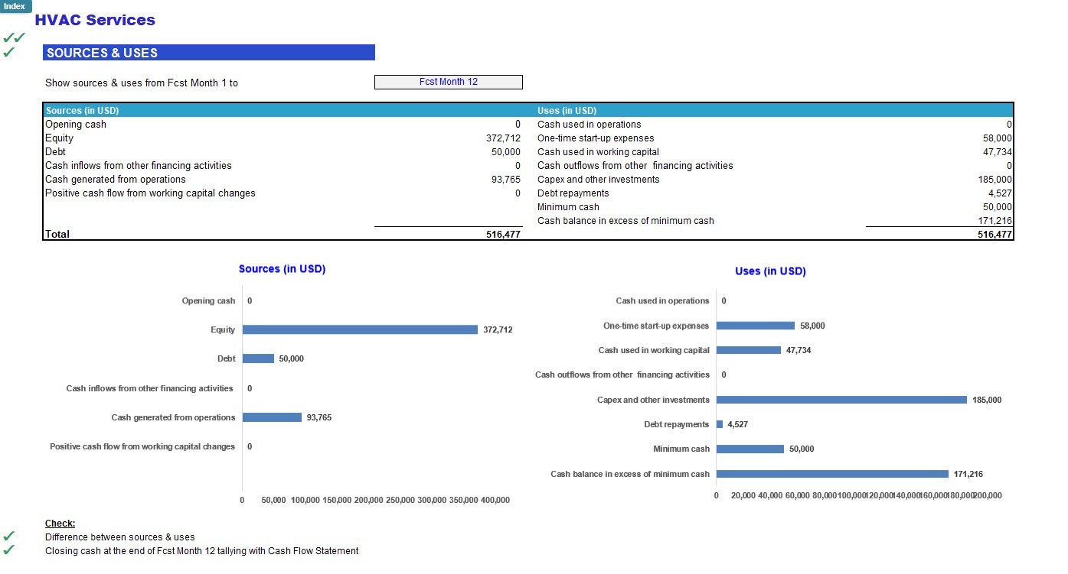Select the Equity bar in the Sources chart

click(x=360, y=329)
